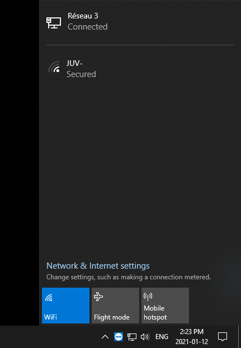The width and height of the screenshot is (241, 348).
Task: Click the Réseau 3 ethernet computer icon
Action: click(54, 23)
